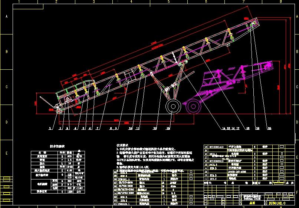Select the 技术要求 heading text
Image resolution: width=299 pixels, height=208 pixels.
[122, 145]
